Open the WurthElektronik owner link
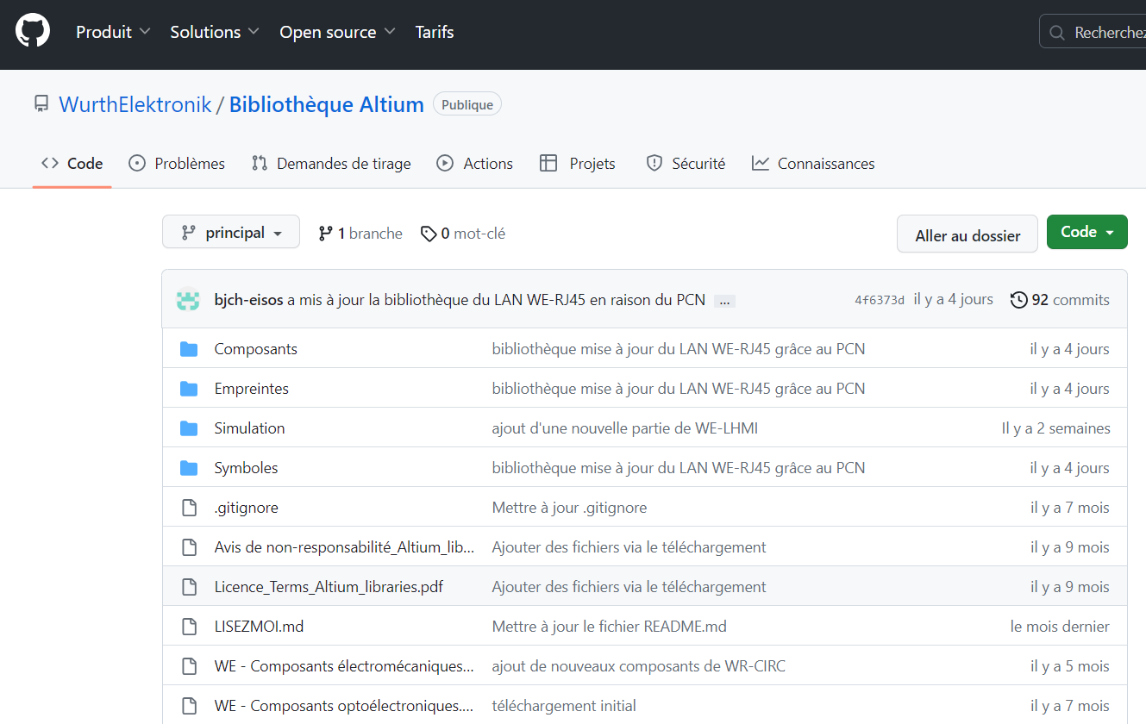Screen dimensions: 1146x724 [135, 105]
